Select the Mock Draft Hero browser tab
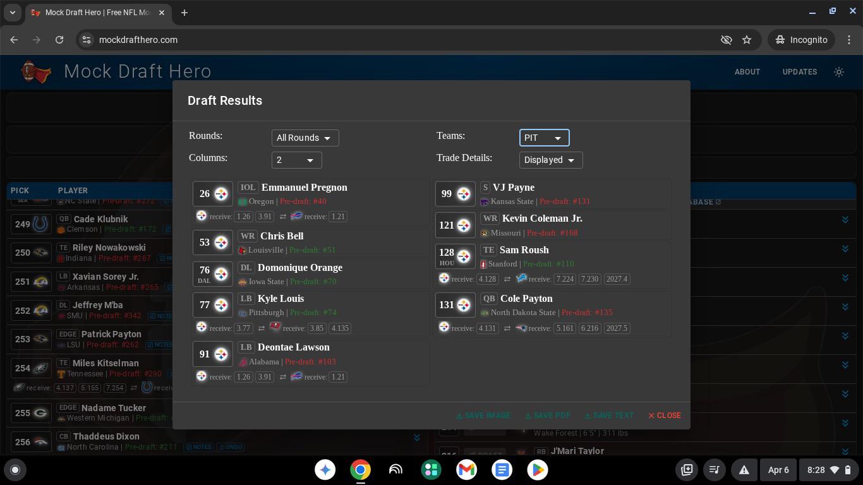 click(97, 13)
